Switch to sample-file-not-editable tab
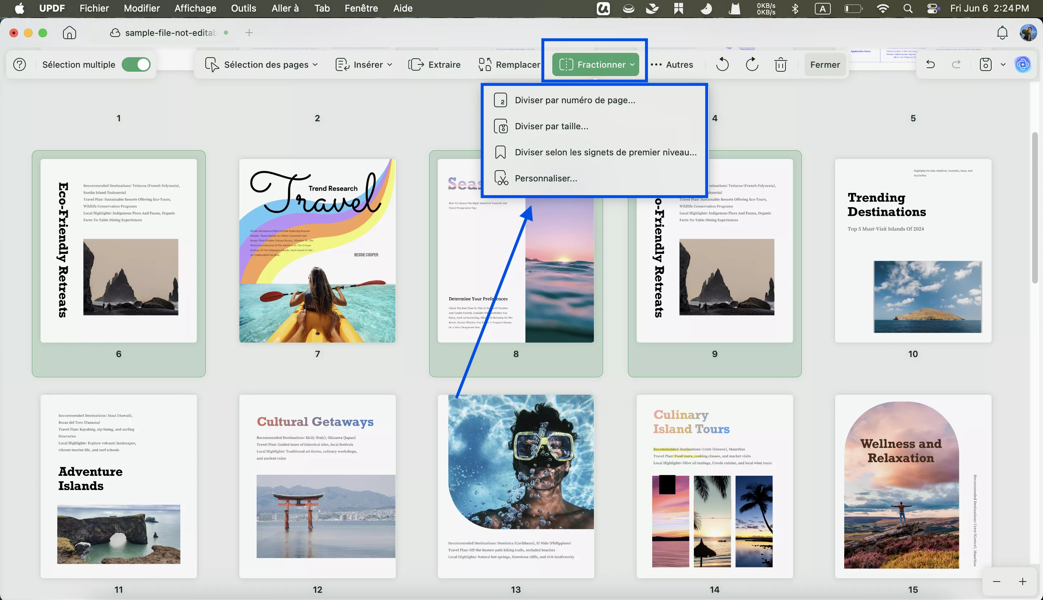The image size is (1043, 600). tap(169, 33)
